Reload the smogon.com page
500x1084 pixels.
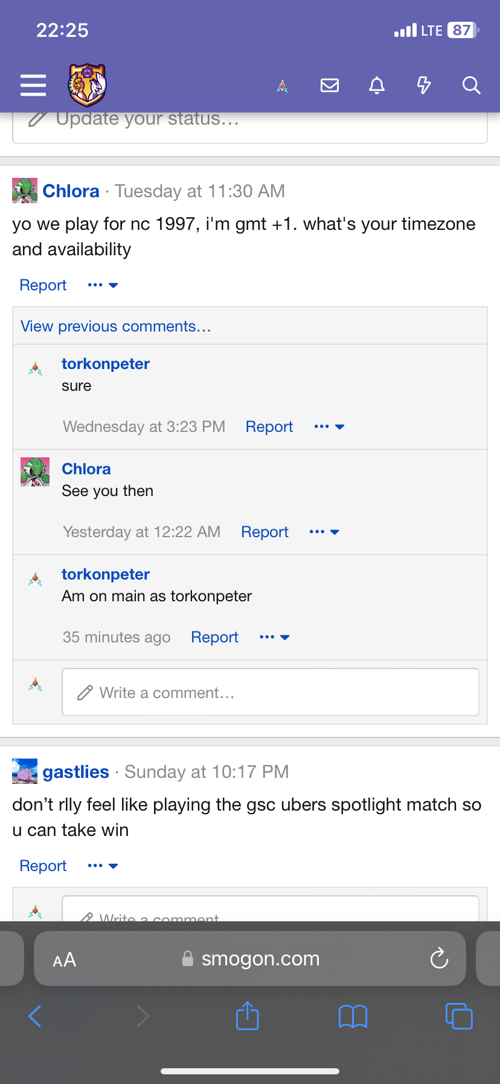(439, 958)
